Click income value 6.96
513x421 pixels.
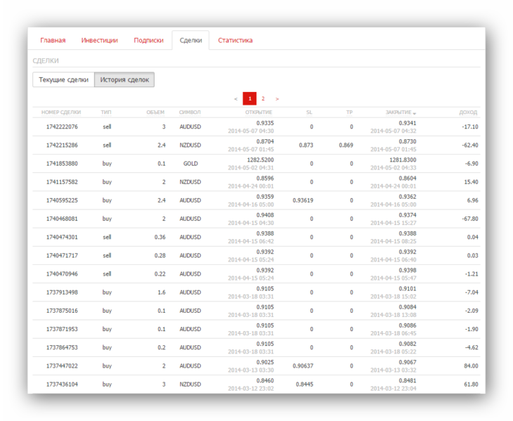coord(472,200)
